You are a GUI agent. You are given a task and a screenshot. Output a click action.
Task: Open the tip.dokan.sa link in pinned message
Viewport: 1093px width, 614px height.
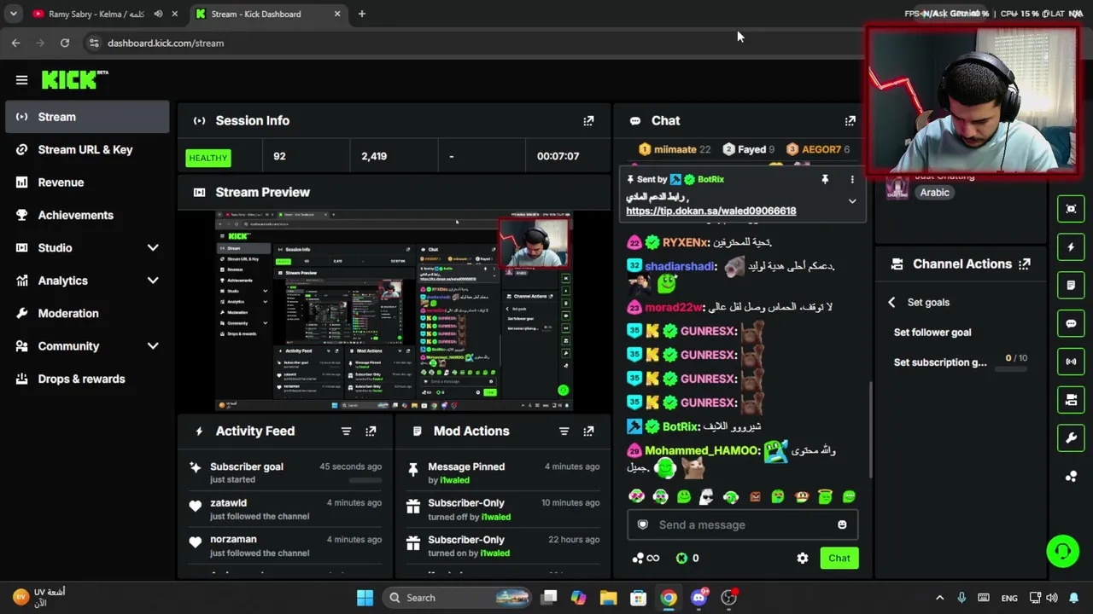pyautogui.click(x=710, y=211)
